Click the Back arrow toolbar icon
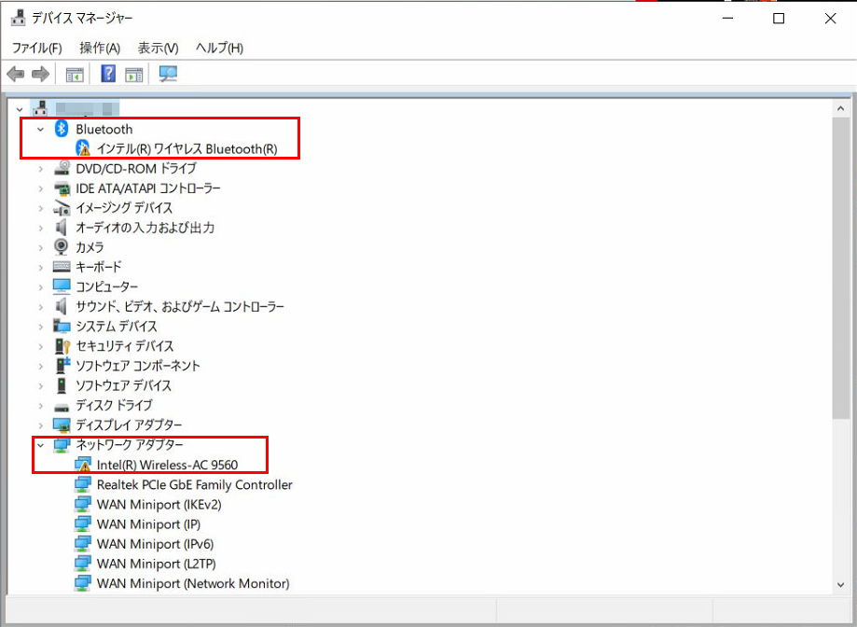857x627 pixels. click(x=15, y=74)
